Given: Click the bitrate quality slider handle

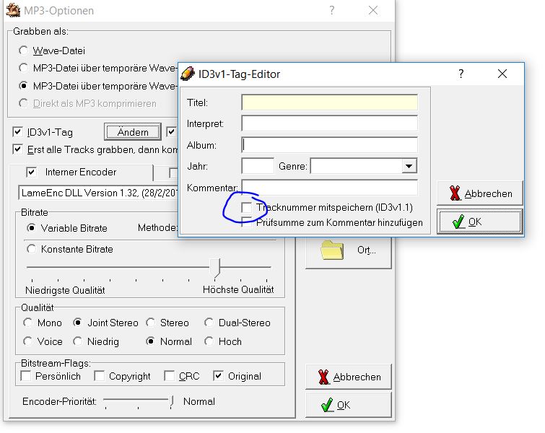Looking at the screenshot, I should click(215, 268).
